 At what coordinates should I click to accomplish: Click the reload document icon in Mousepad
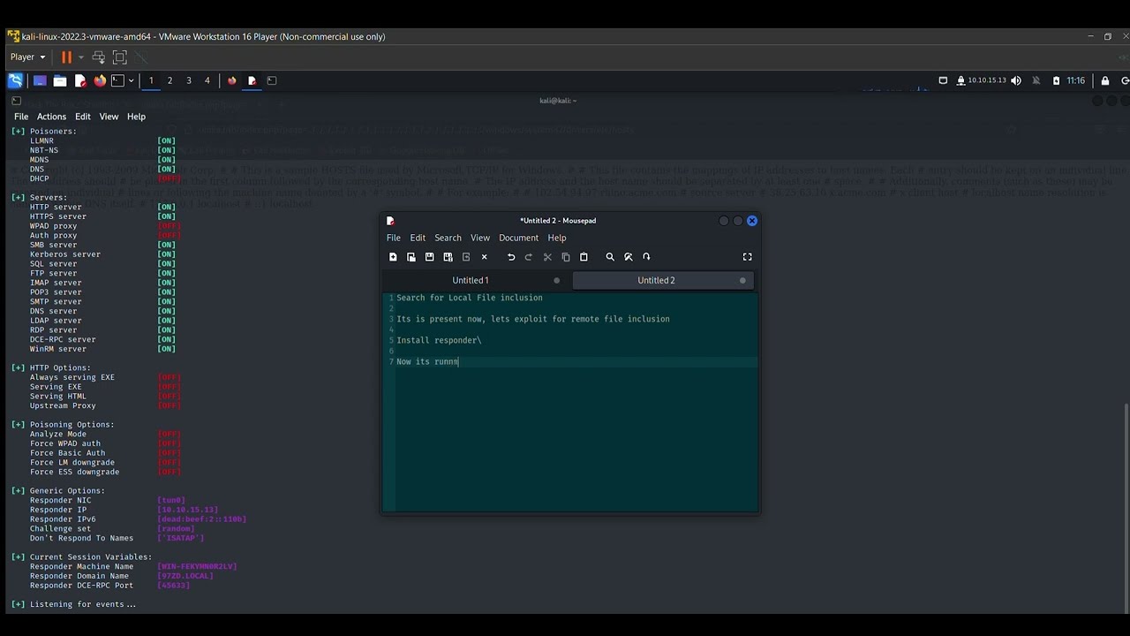[x=466, y=257]
